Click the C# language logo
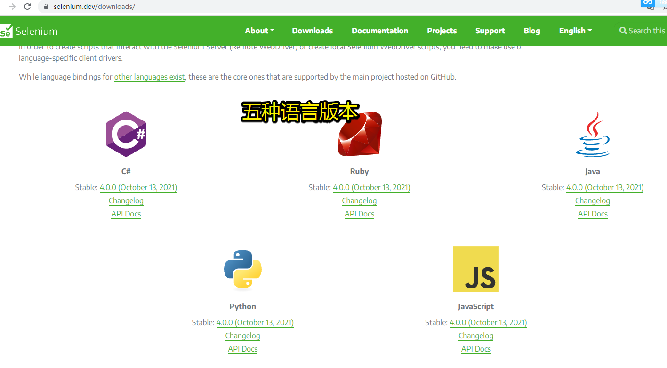 126,133
